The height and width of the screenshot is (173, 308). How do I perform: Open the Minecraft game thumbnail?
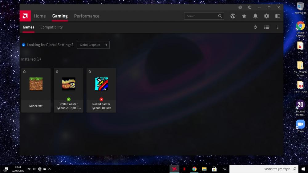pyautogui.click(x=36, y=84)
